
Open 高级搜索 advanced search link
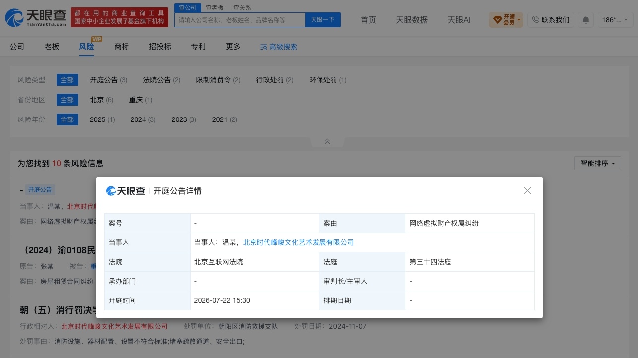(x=279, y=47)
